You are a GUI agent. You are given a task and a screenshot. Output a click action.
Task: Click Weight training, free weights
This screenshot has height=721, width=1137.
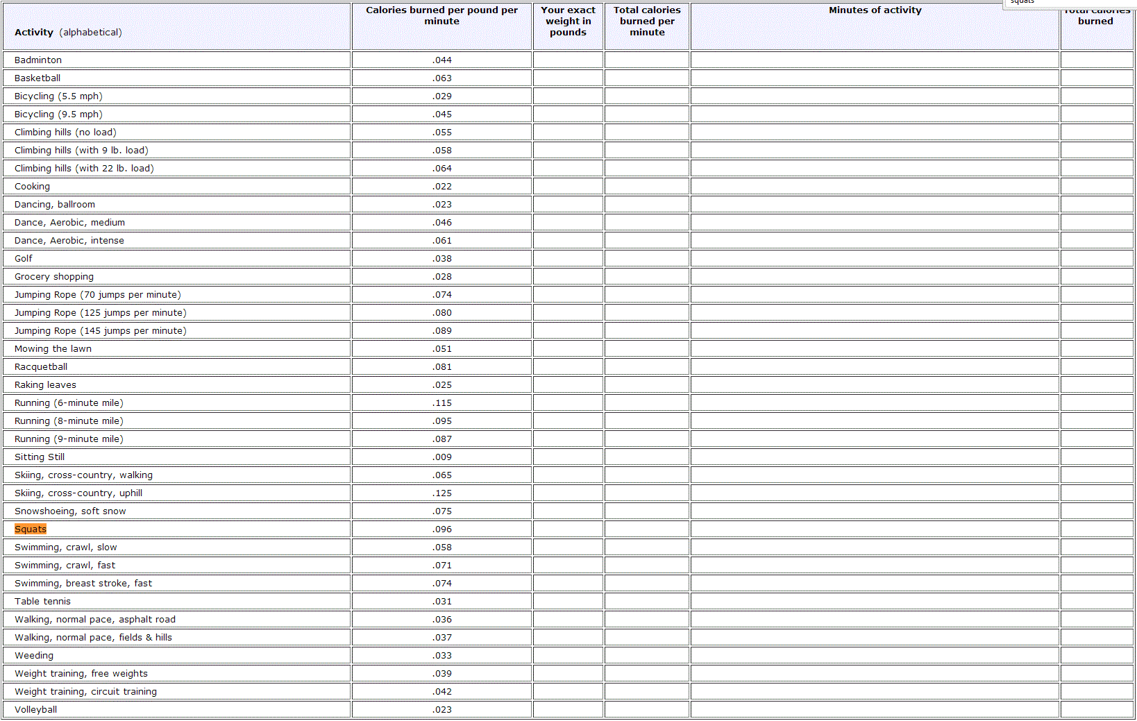point(81,673)
